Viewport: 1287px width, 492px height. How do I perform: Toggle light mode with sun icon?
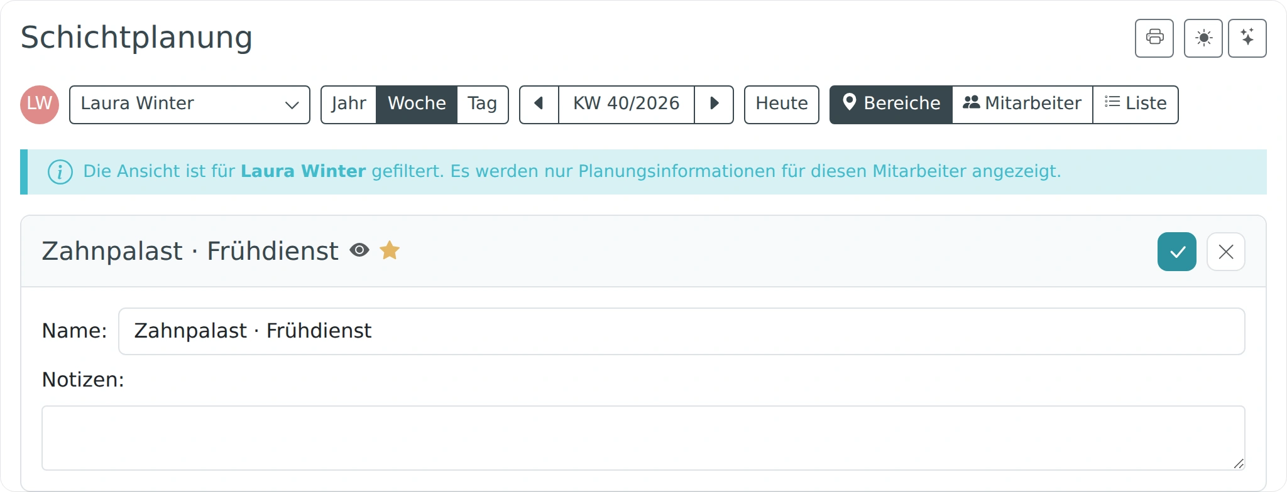pos(1203,38)
